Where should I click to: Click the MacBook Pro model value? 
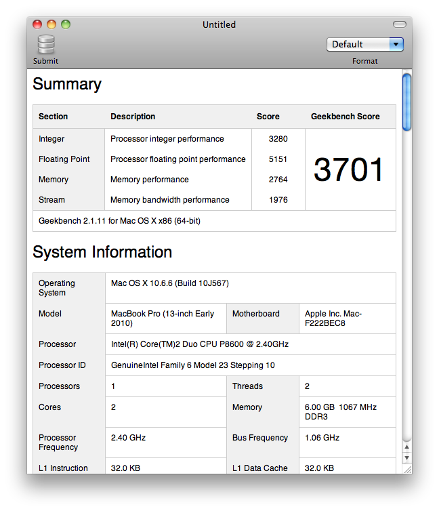163,319
